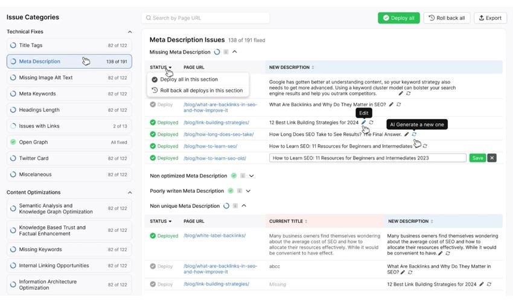This screenshot has height=302, width=513.
Task: Click the search magnifier icon in URL search bar
Action: tap(148, 18)
